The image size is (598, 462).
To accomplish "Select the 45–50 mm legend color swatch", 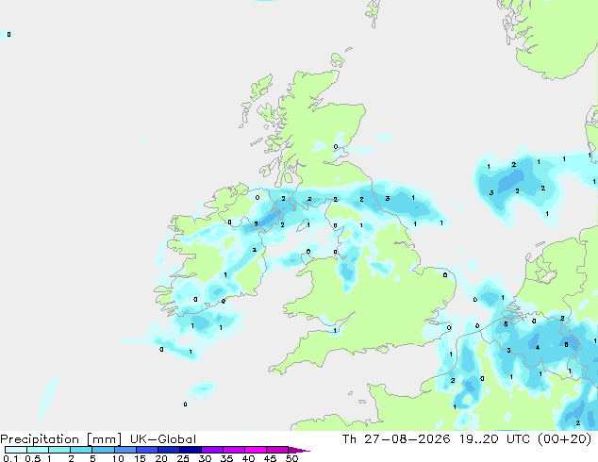I will coord(277,450).
